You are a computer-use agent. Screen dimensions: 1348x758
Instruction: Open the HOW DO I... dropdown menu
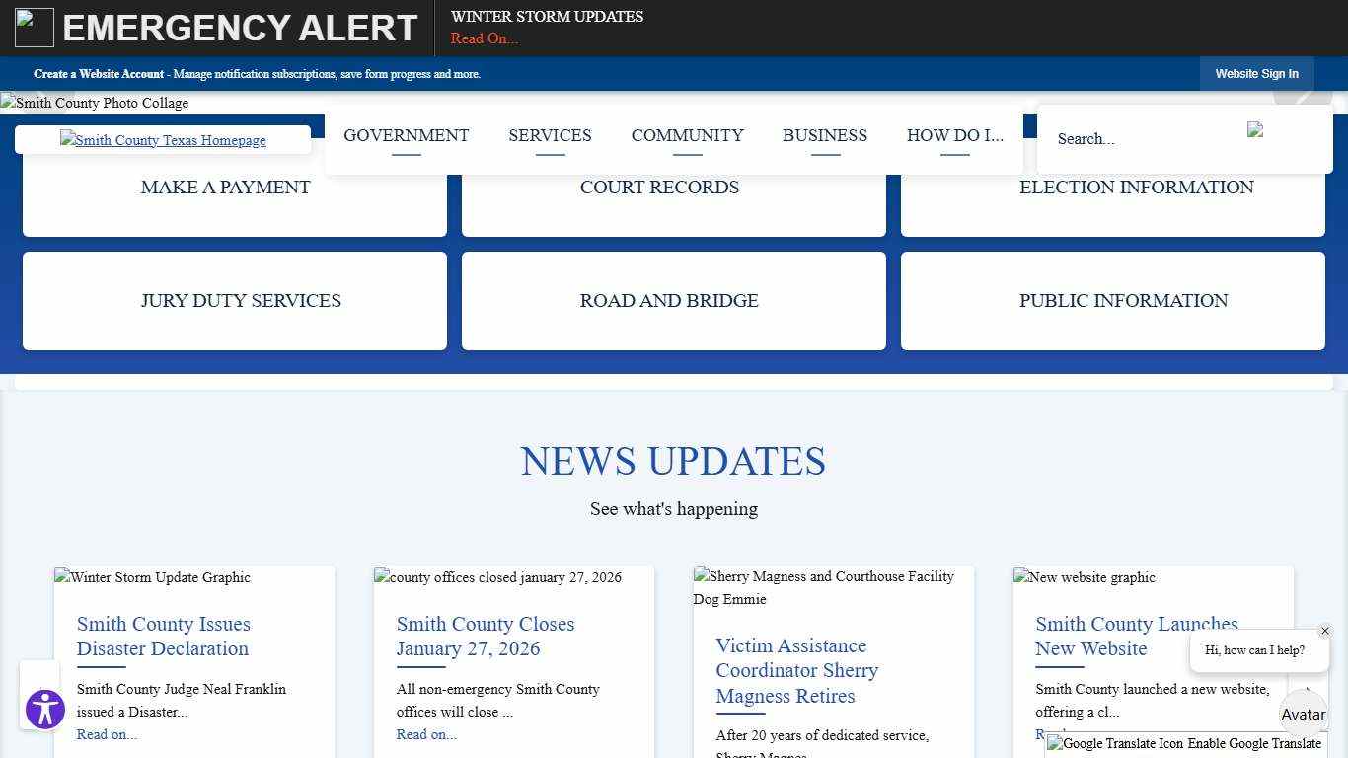[x=954, y=135]
